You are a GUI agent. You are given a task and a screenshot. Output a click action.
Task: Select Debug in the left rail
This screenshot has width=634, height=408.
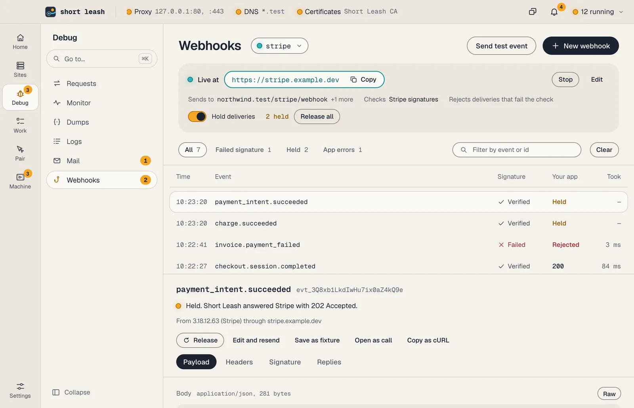pos(20,97)
